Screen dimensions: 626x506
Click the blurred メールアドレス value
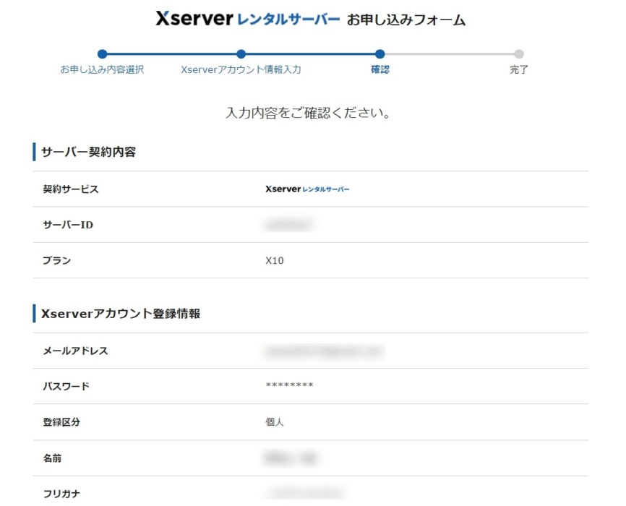pos(324,351)
